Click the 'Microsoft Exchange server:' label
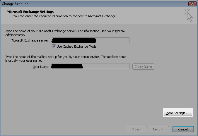Image resolution: width=198 pixels, height=136 pixels. coord(30,40)
